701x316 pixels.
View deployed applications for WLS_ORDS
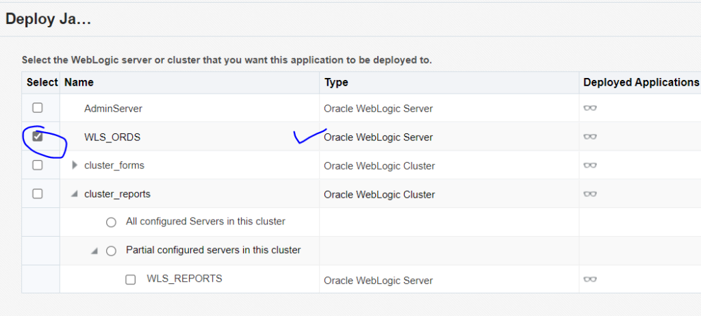590,137
